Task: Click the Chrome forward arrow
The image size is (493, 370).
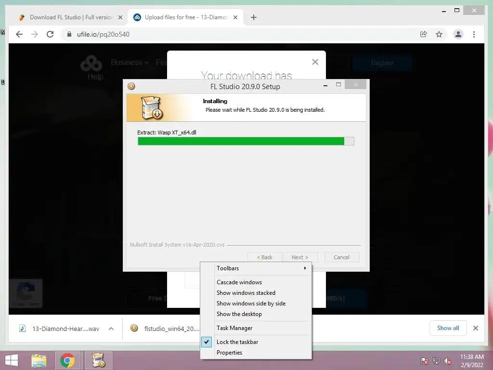Action: (x=35, y=34)
